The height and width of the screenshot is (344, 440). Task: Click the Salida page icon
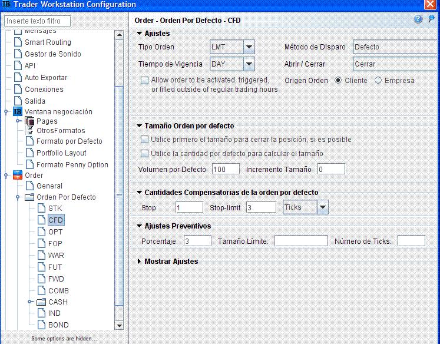18,101
